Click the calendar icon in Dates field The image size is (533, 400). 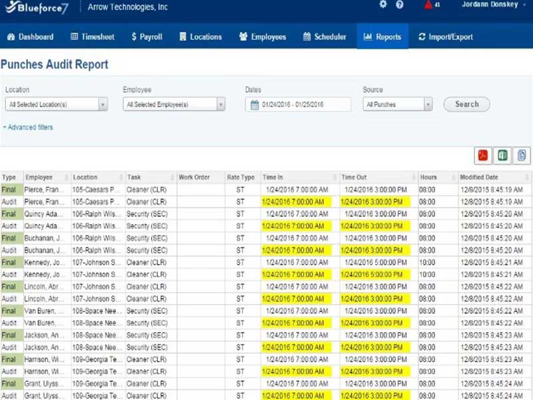[254, 105]
